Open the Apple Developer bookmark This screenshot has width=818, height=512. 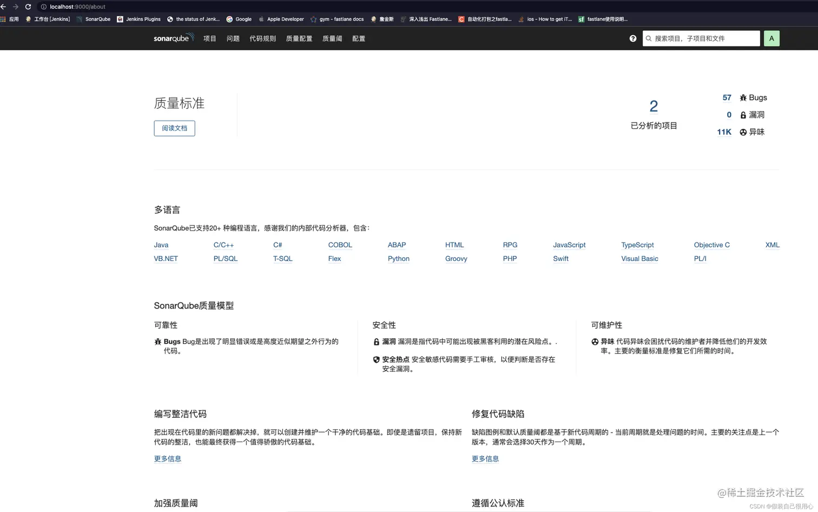[281, 19]
